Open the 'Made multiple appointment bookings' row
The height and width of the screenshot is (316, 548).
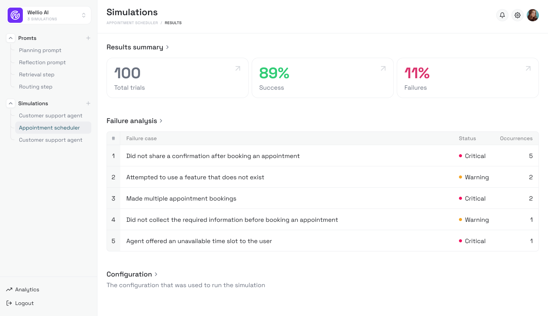[x=181, y=198]
